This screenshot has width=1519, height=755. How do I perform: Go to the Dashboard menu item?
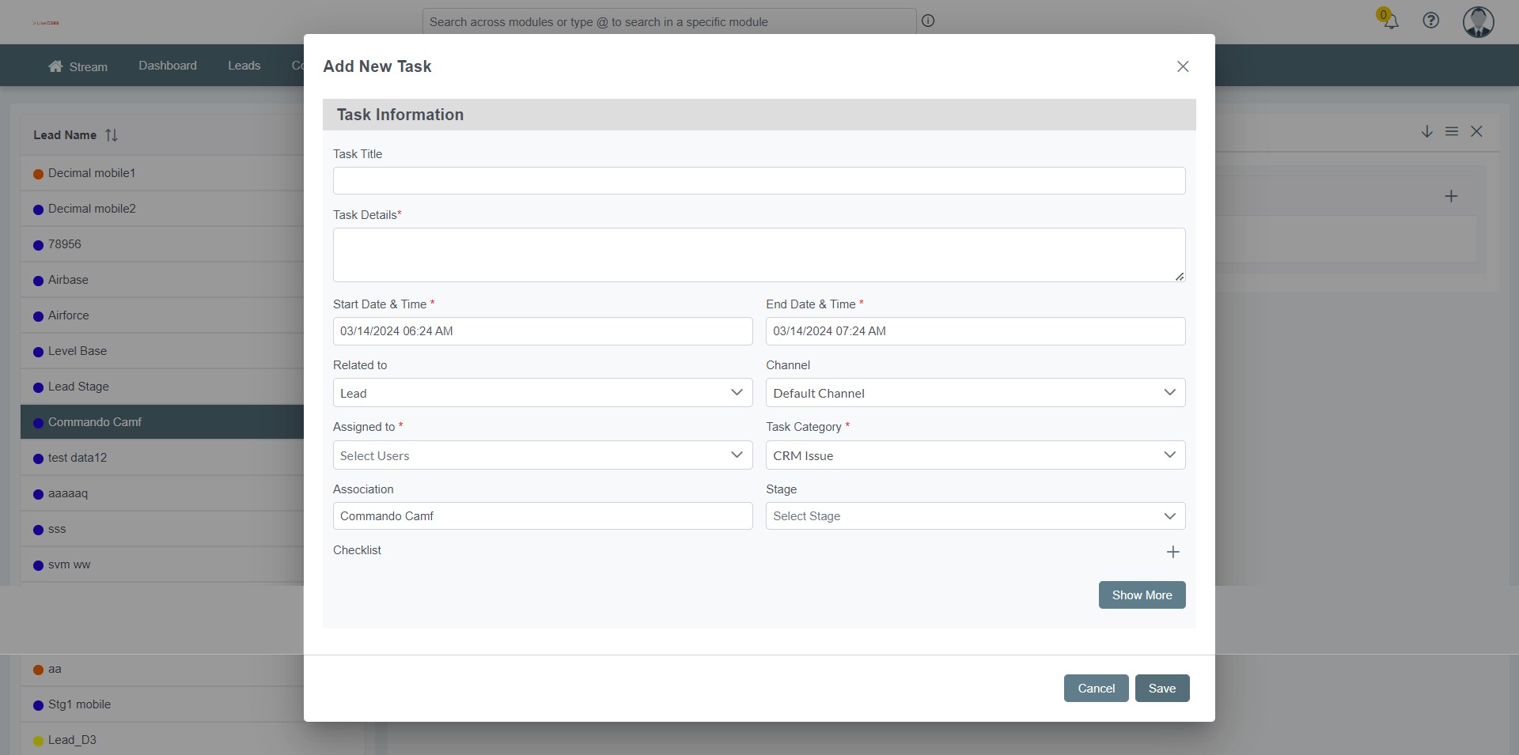(168, 66)
